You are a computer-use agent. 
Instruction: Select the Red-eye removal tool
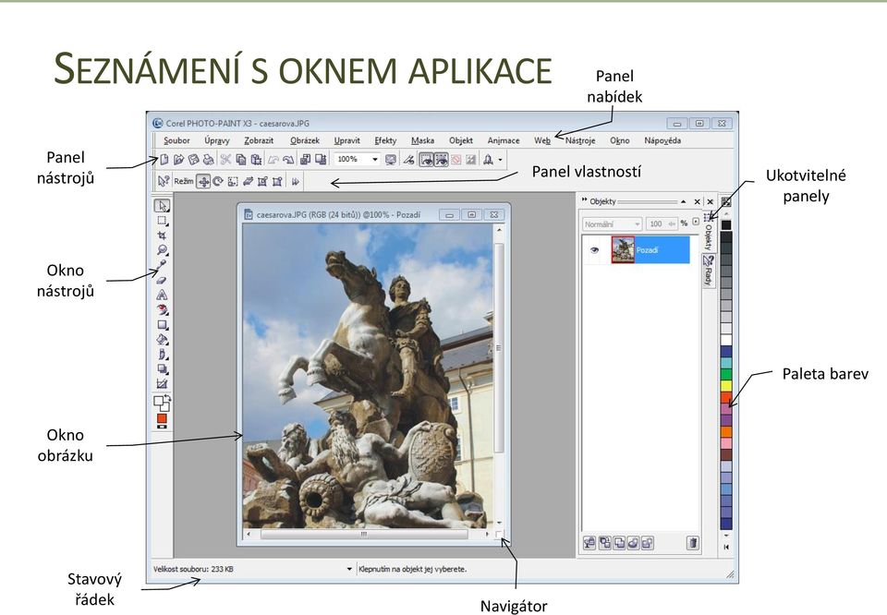coord(163,309)
